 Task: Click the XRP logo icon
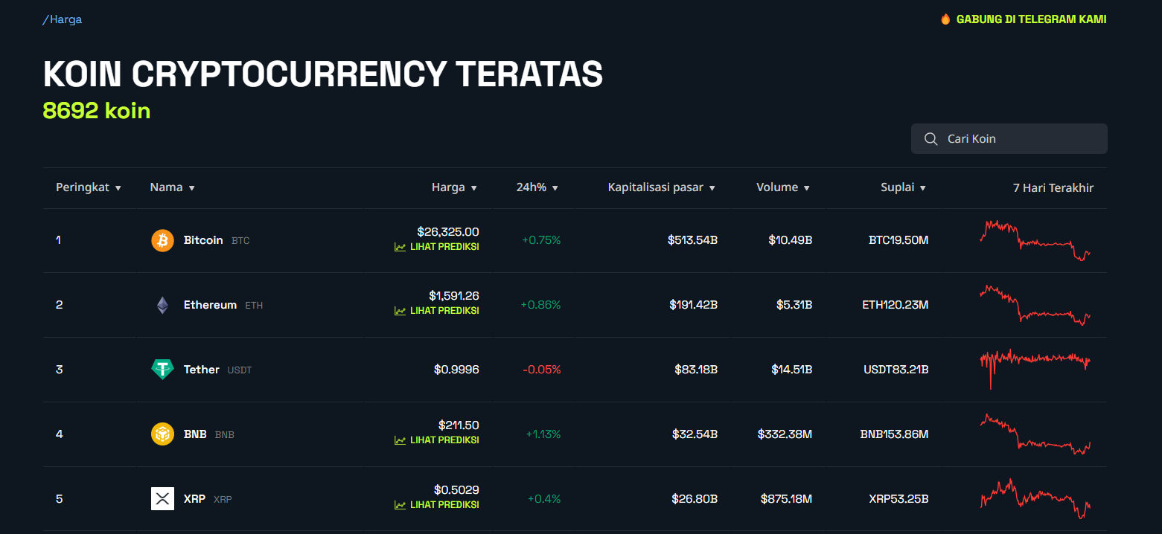click(x=162, y=498)
